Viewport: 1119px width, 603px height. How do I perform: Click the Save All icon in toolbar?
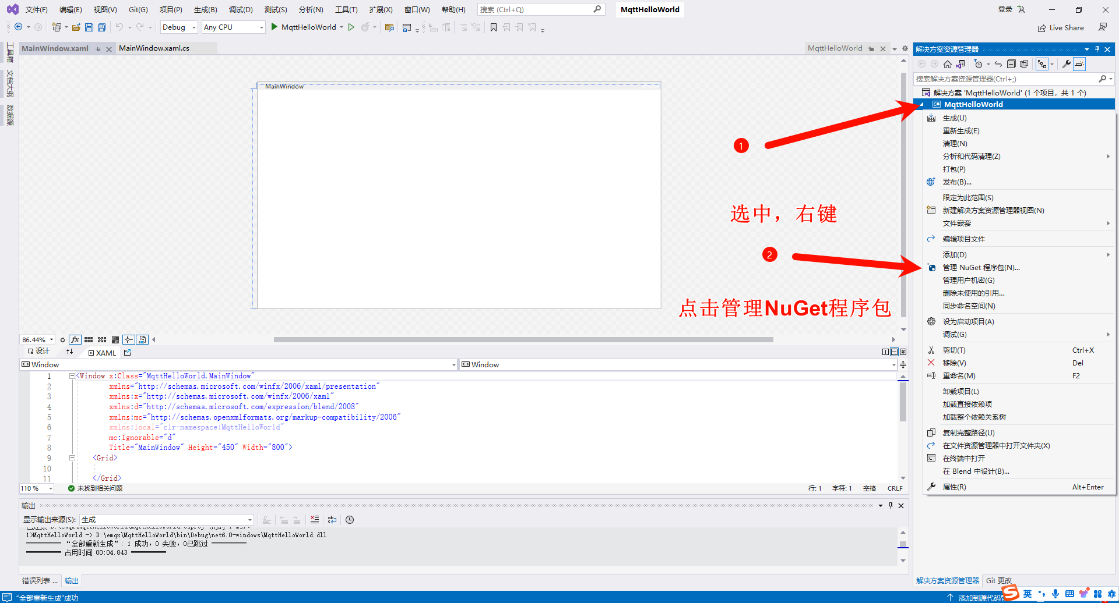pos(102,27)
